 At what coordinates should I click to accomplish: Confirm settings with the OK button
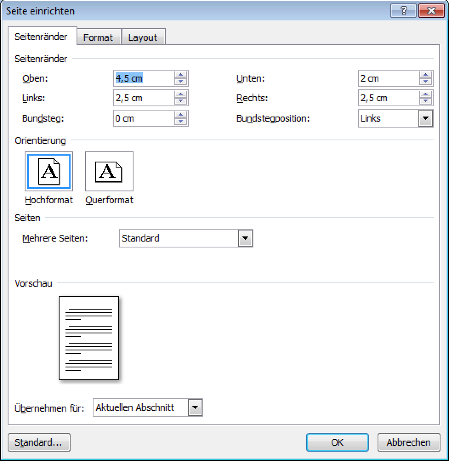click(337, 442)
